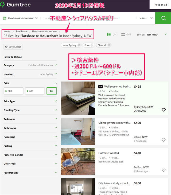Click the minimum price field showing 300
Viewport: 171px width, 195px height.
(x=13, y=91)
